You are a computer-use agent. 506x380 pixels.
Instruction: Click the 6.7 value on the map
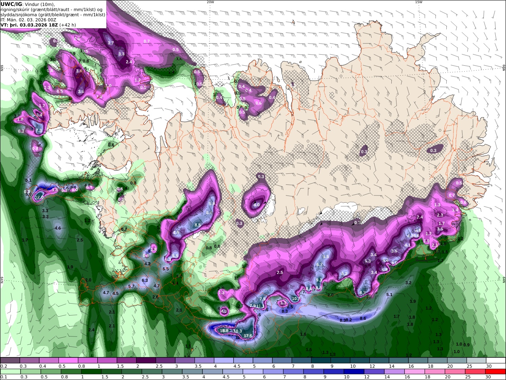point(320,265)
